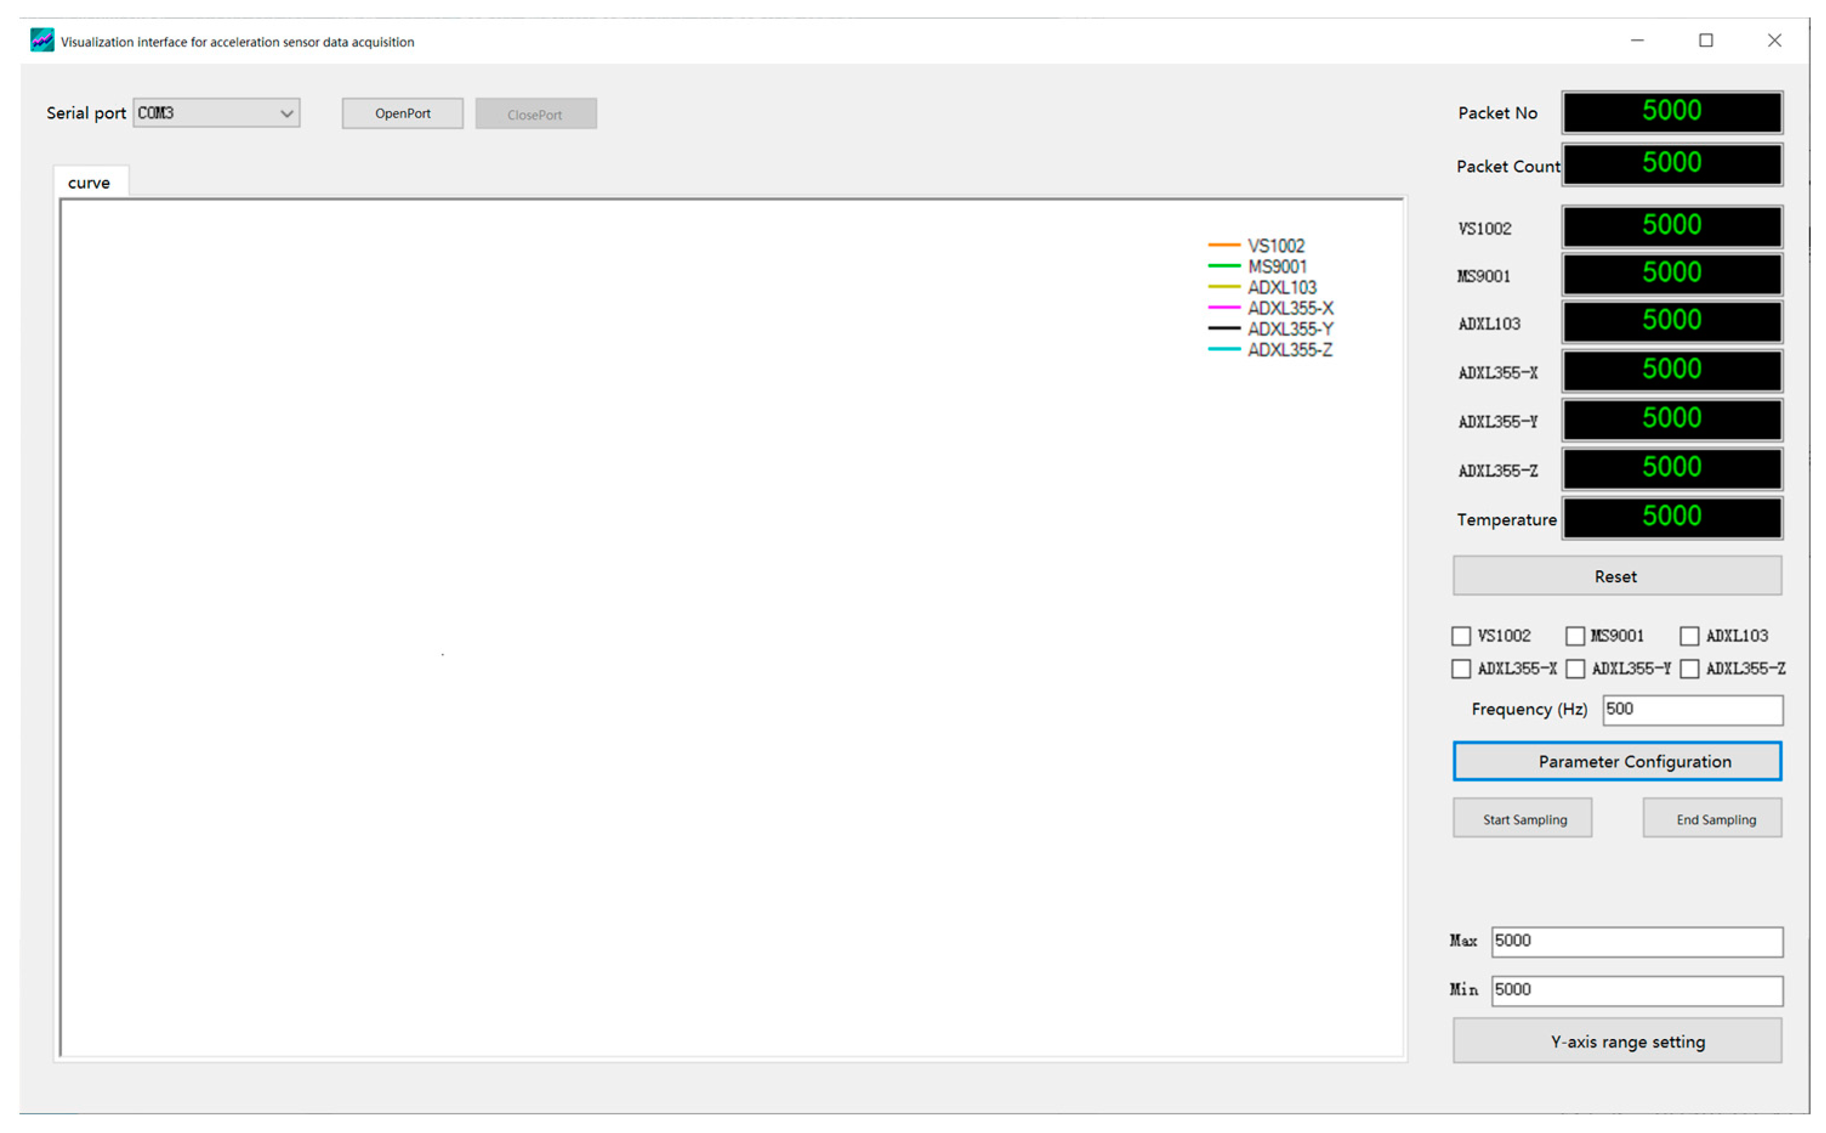Enable the VS1002 checkbox
Image resolution: width=1826 pixels, height=1133 pixels.
[x=1460, y=636]
